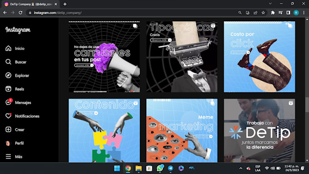Open the Meme marketing post
The height and width of the screenshot is (174, 309).
pyautogui.click(x=182, y=130)
